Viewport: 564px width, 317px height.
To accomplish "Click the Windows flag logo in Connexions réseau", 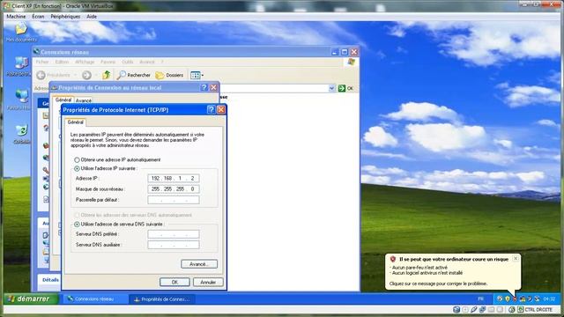I will point(352,62).
